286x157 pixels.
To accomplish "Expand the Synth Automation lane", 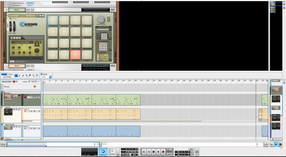I will click(x=23, y=121).
